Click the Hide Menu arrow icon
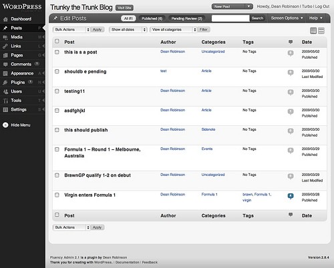This screenshot has height=268, width=334. tap(5, 125)
